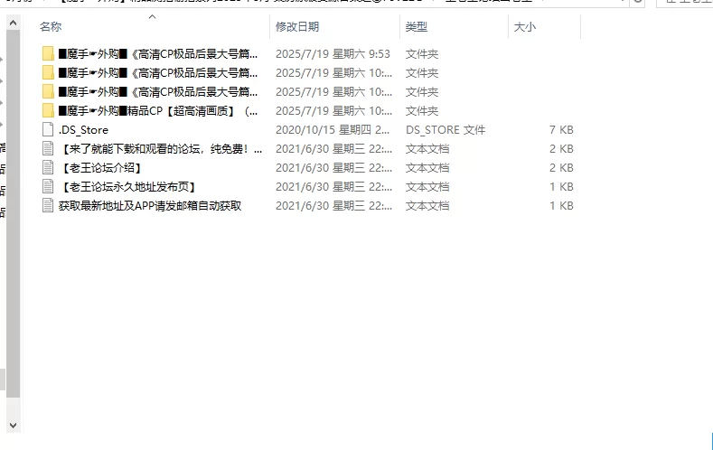Select the 【老王论坛介绍】 file name
The height and width of the screenshot is (450, 713).
coord(101,168)
